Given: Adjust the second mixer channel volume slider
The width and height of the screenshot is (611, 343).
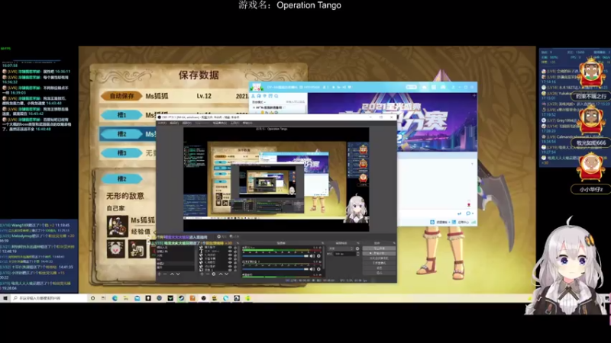Looking at the screenshot, I should click(x=275, y=269).
